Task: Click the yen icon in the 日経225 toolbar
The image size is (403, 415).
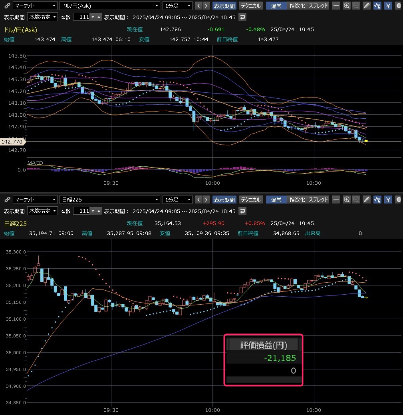Action: tap(388, 199)
